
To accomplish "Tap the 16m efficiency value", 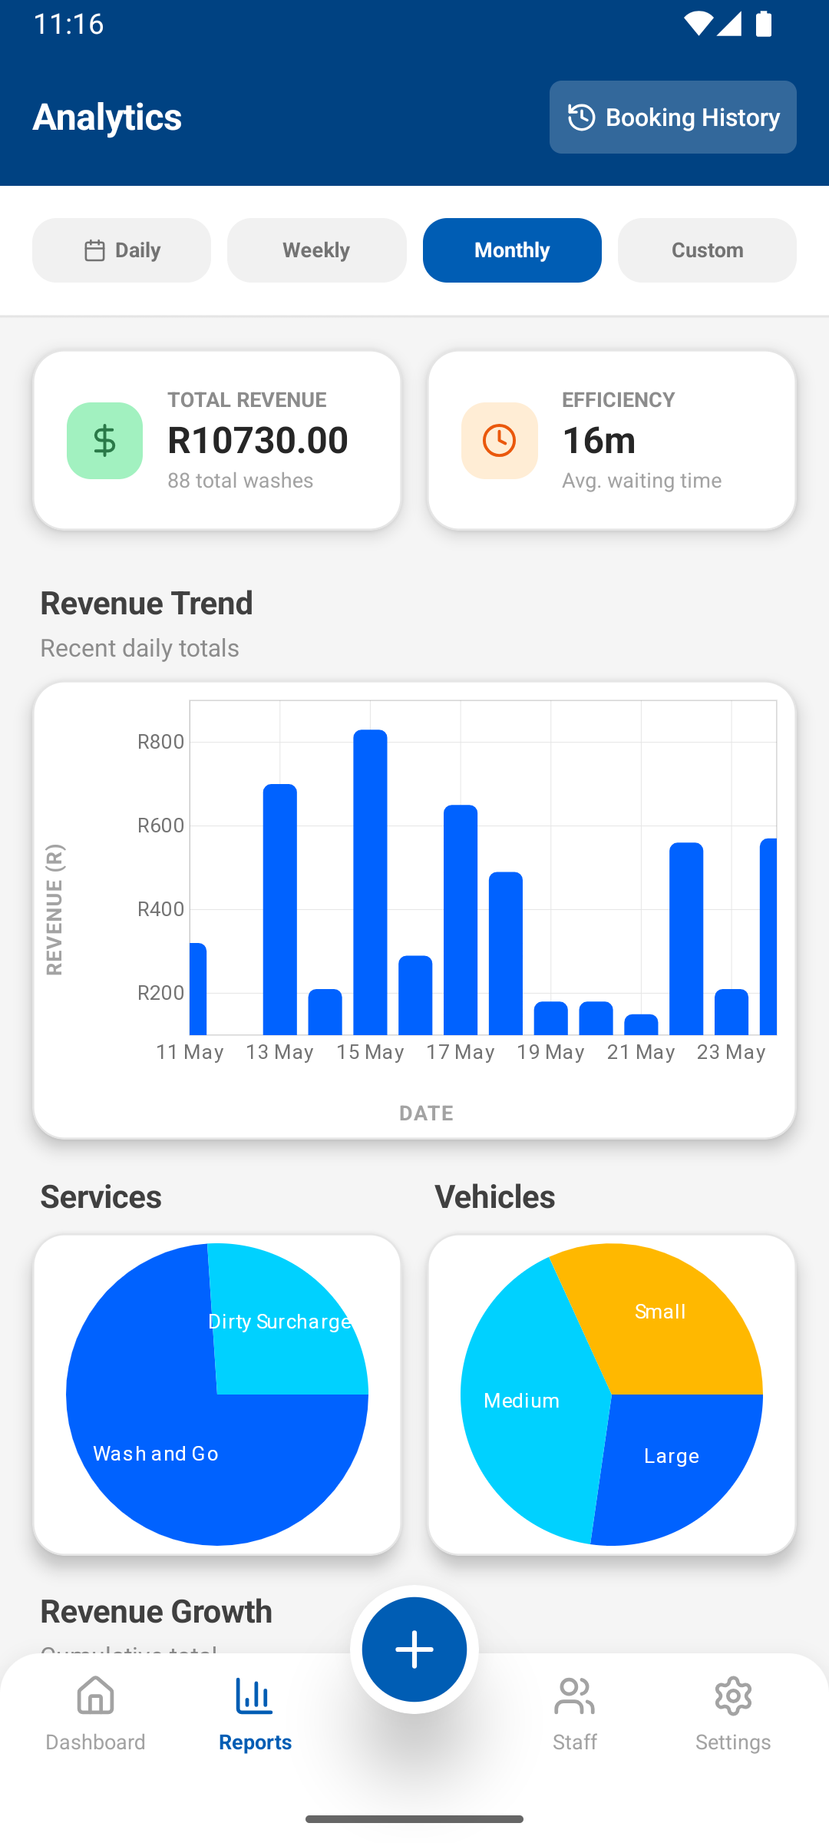I will tap(599, 440).
